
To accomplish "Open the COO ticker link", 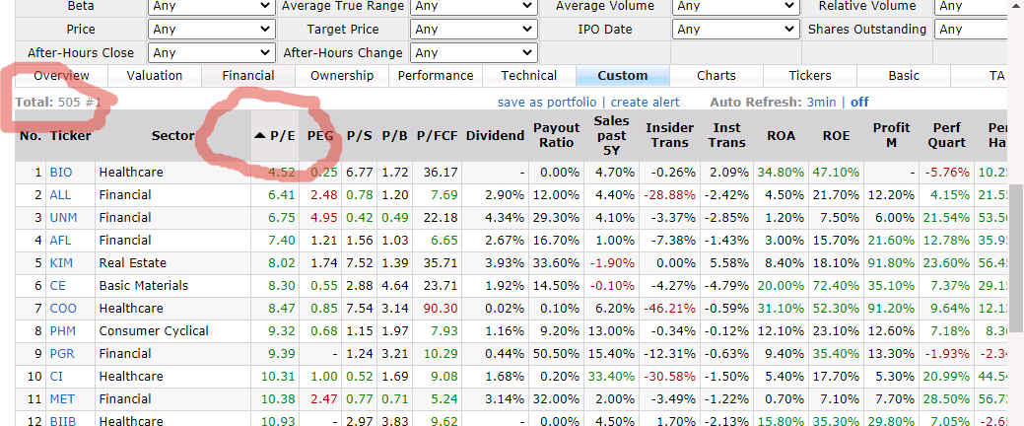I will point(63,309).
